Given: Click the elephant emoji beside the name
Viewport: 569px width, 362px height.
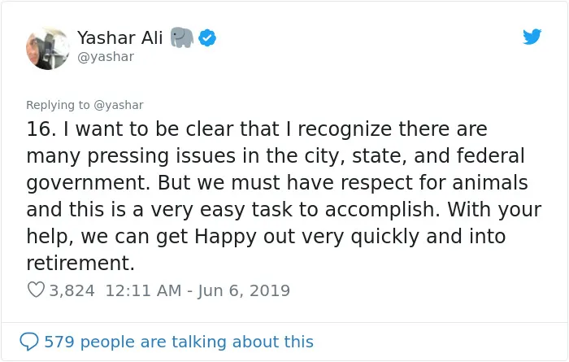Looking at the screenshot, I should click(x=182, y=37).
